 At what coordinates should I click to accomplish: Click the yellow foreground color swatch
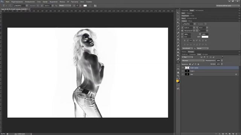point(177,81)
